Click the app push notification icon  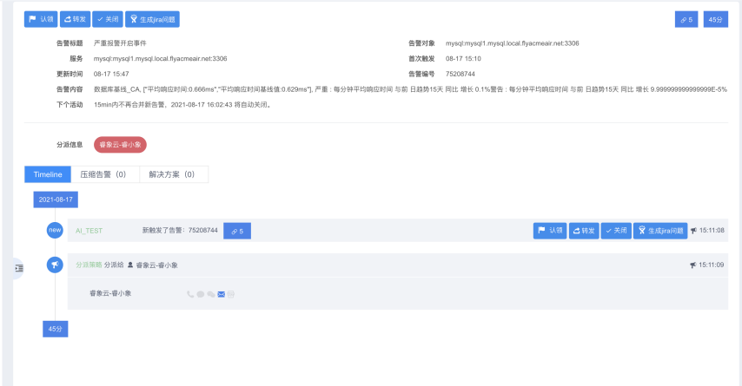pos(231,294)
